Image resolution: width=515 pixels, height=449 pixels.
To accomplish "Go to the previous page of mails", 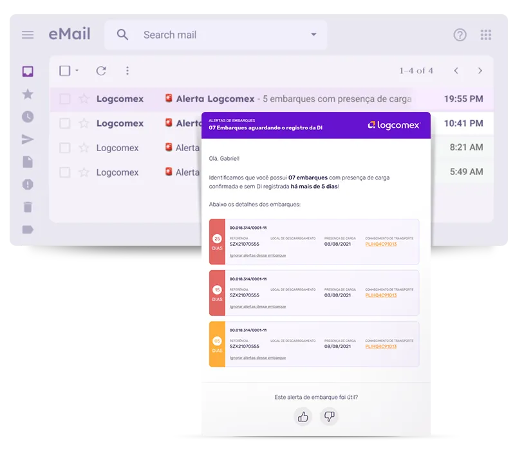I will 456,71.
